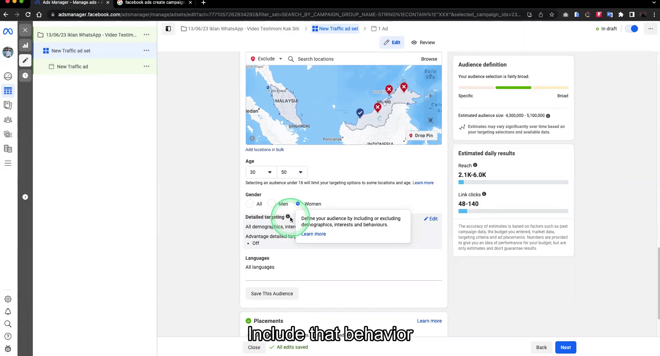Image resolution: width=660 pixels, height=356 pixels.
Task: Click the Drop Pin map button
Action: (421, 136)
